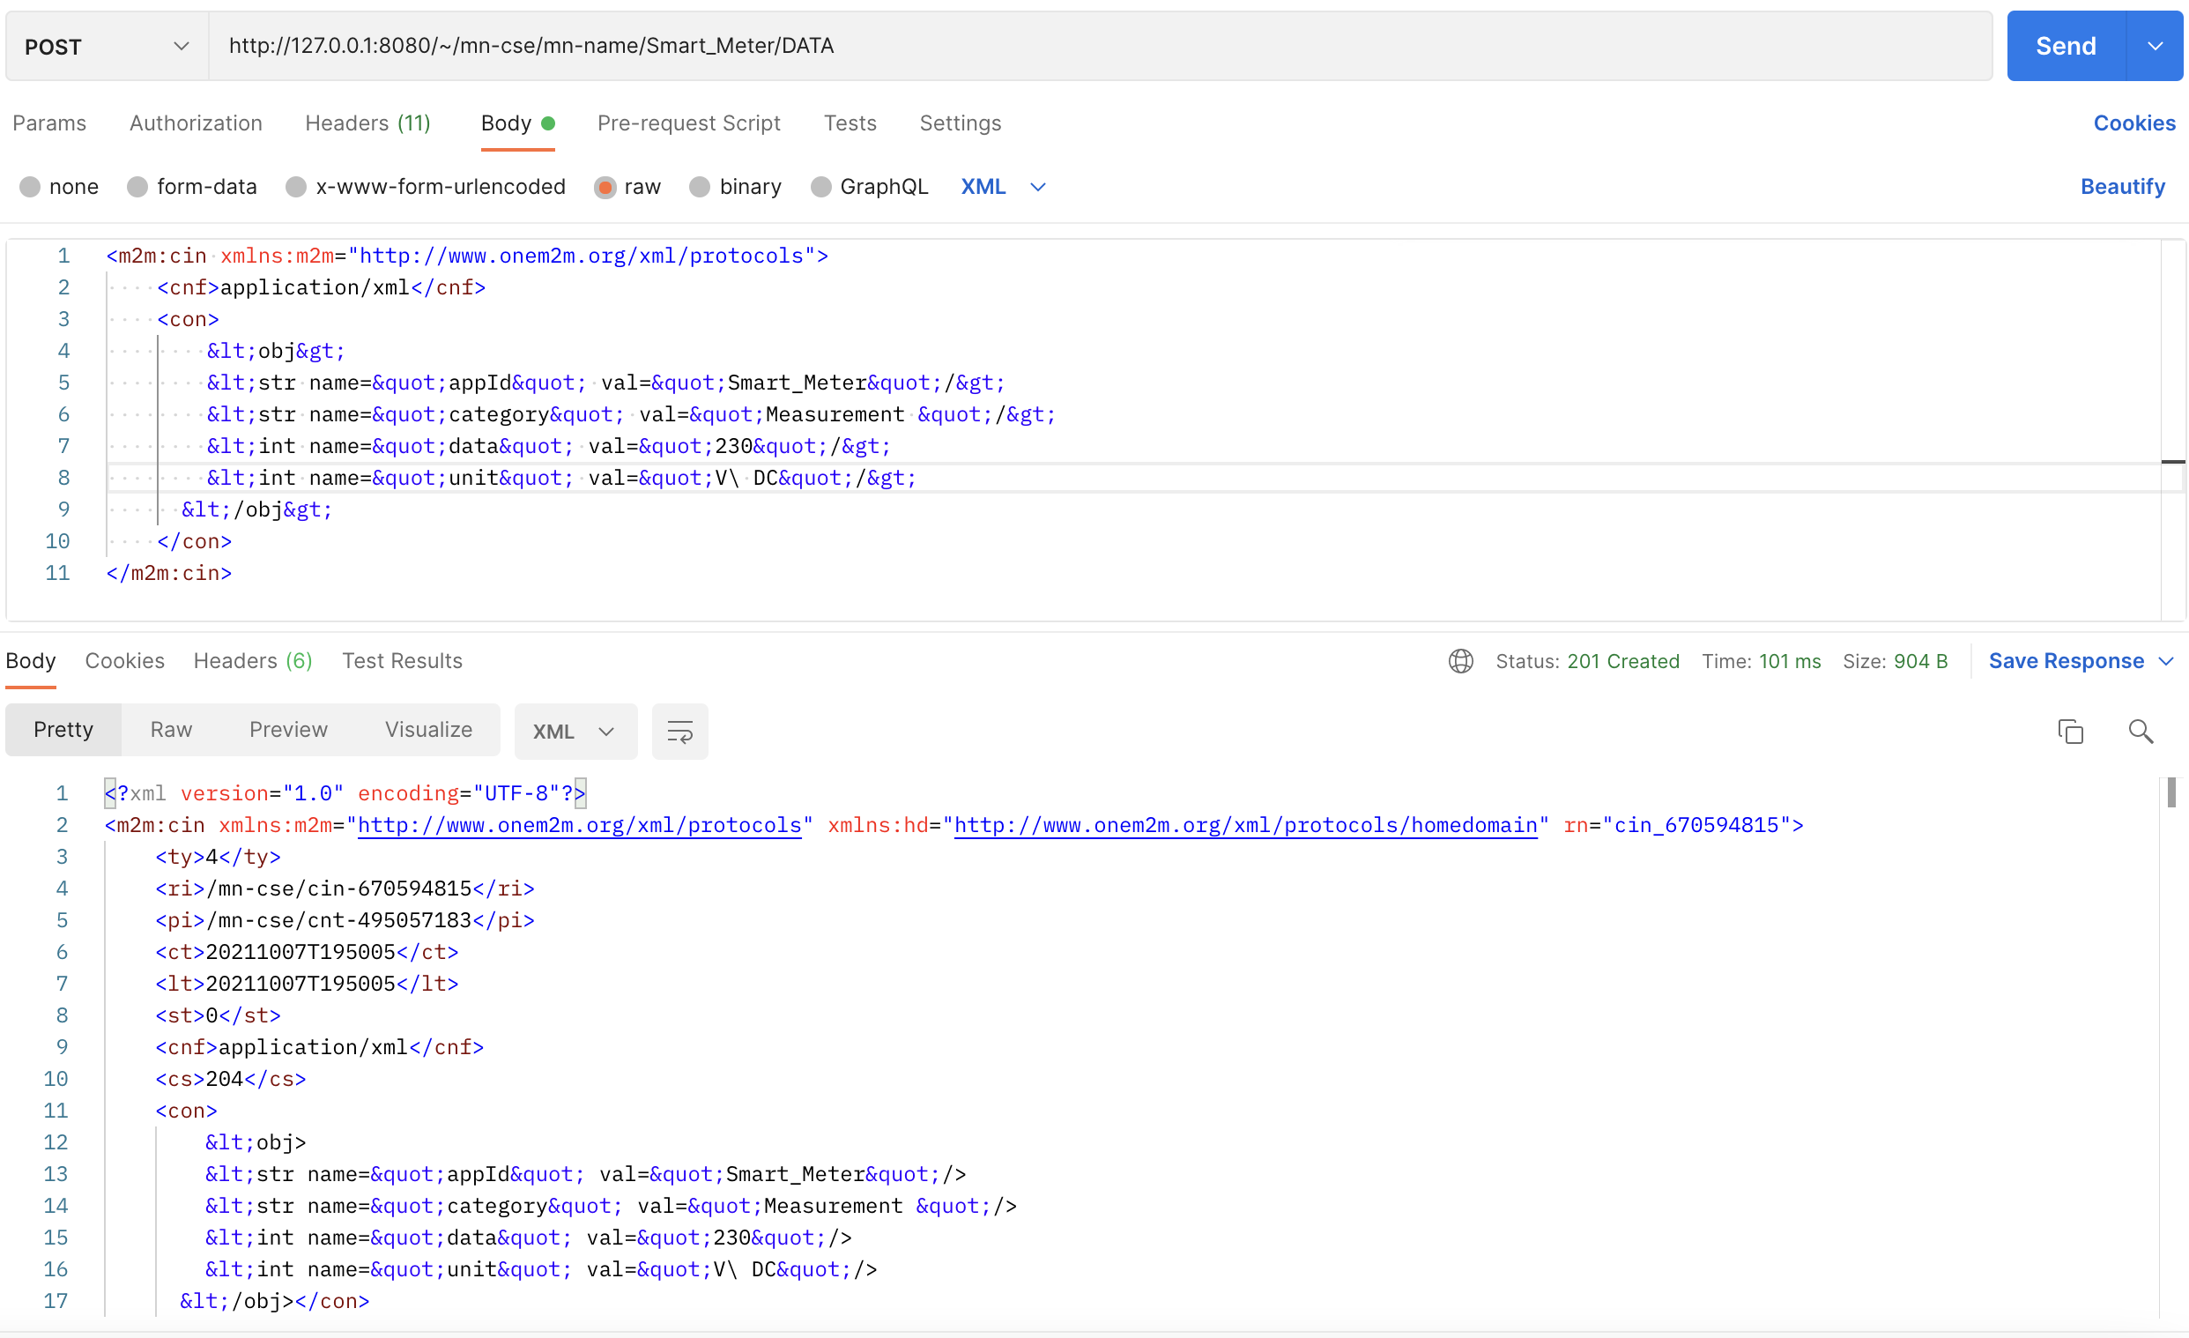Click the copy response icon
2189x1338 pixels.
(2070, 732)
